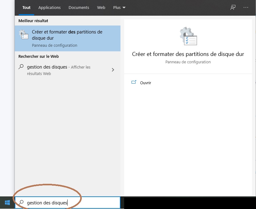Image resolution: width=256 pixels, height=209 pixels.
Task: Click preview title 'Créer et formater des partitions'
Action: (x=188, y=54)
